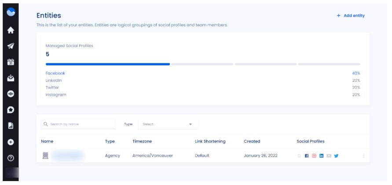Click the Facebook link in Managed Social Profiles
The height and width of the screenshot is (185, 392).
click(55, 73)
